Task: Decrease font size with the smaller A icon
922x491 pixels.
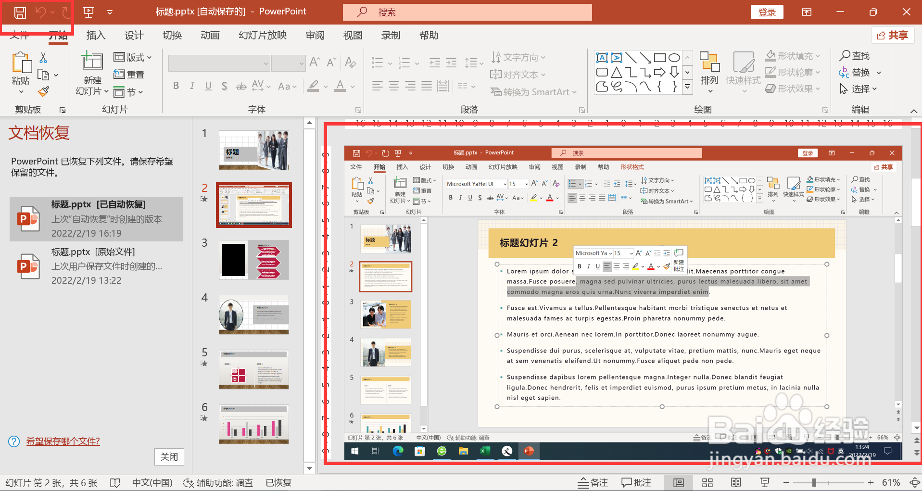Action: 332,62
